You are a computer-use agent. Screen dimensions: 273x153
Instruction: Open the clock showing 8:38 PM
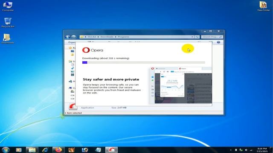click(x=262, y=150)
